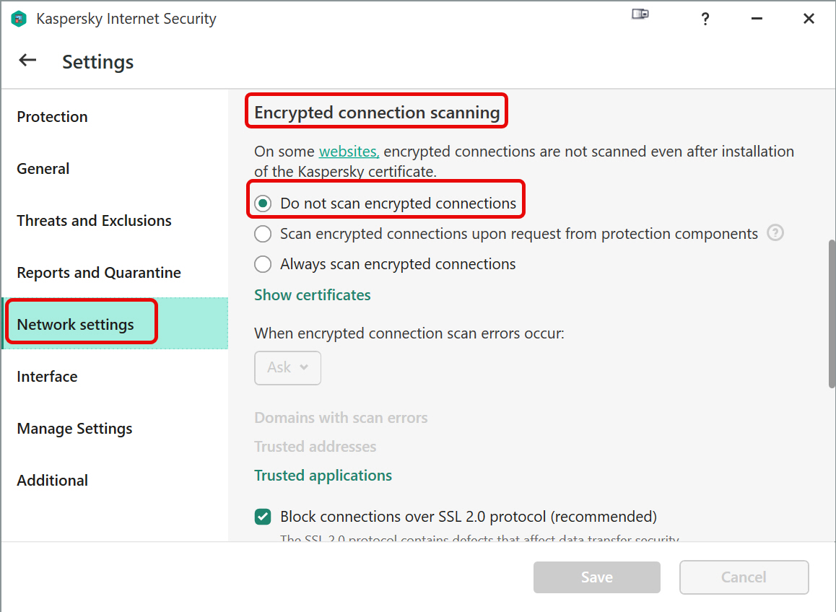Open the Ask dropdown for scan errors
The height and width of the screenshot is (612, 836).
tap(288, 368)
